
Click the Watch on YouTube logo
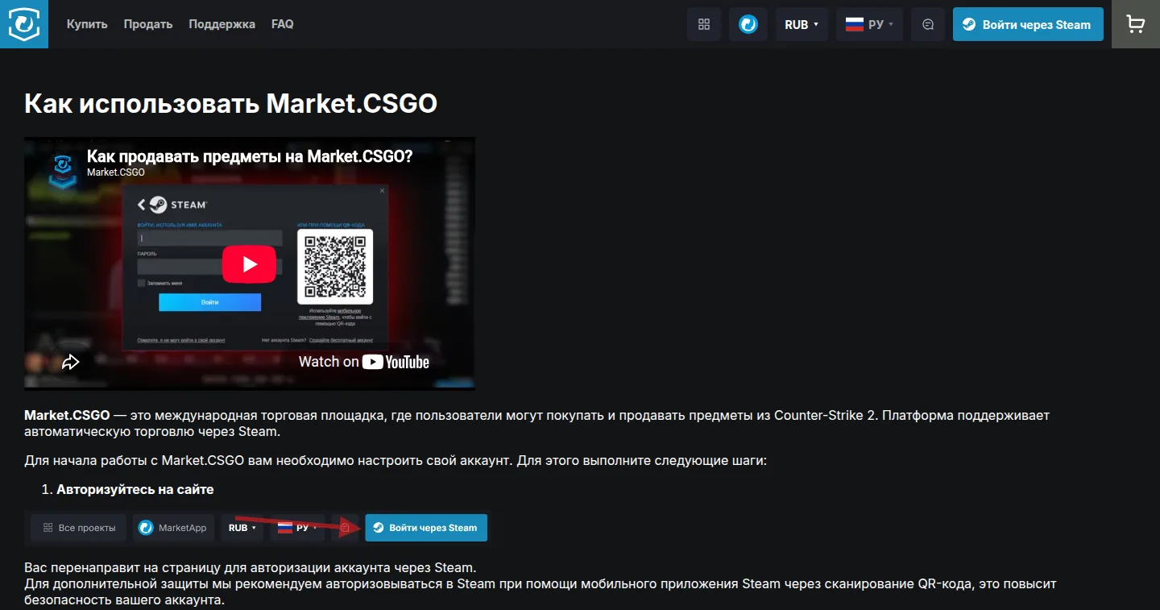(364, 362)
